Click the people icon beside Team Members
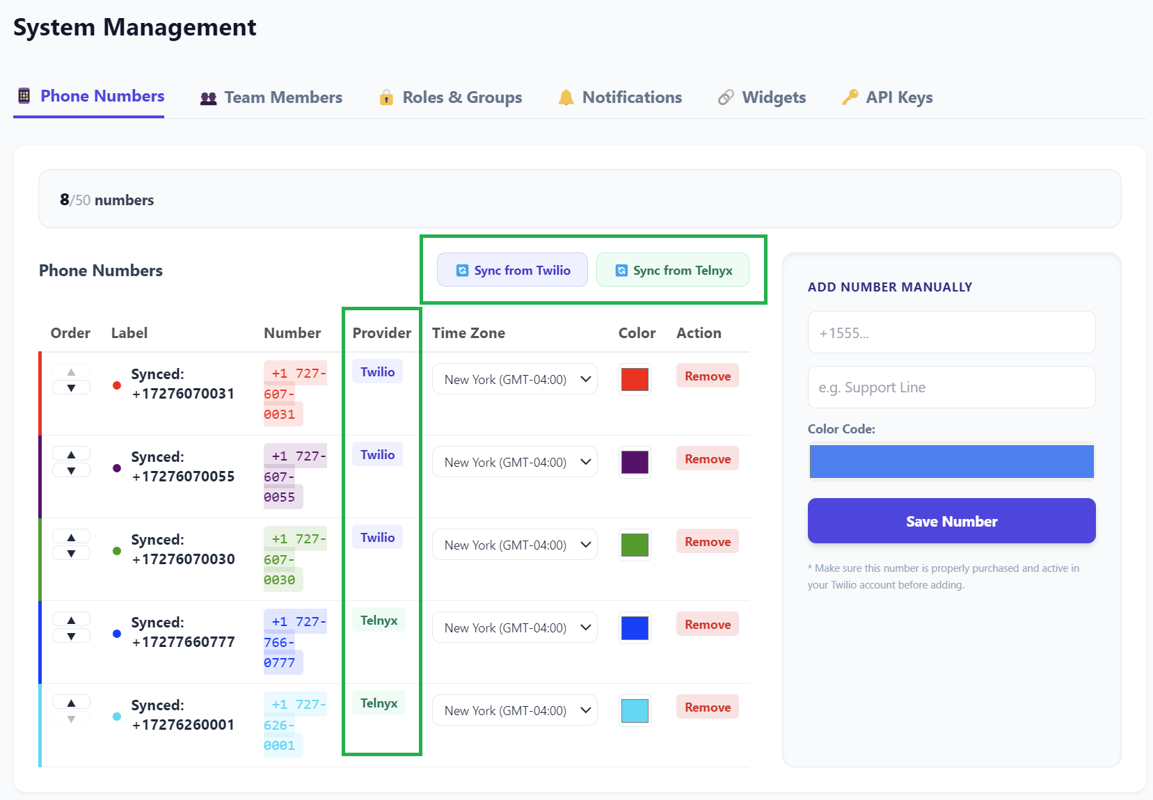The height and width of the screenshot is (800, 1153). (x=208, y=98)
